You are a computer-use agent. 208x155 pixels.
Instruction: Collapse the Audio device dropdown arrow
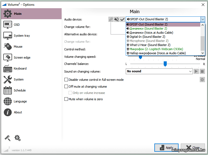[202, 19]
